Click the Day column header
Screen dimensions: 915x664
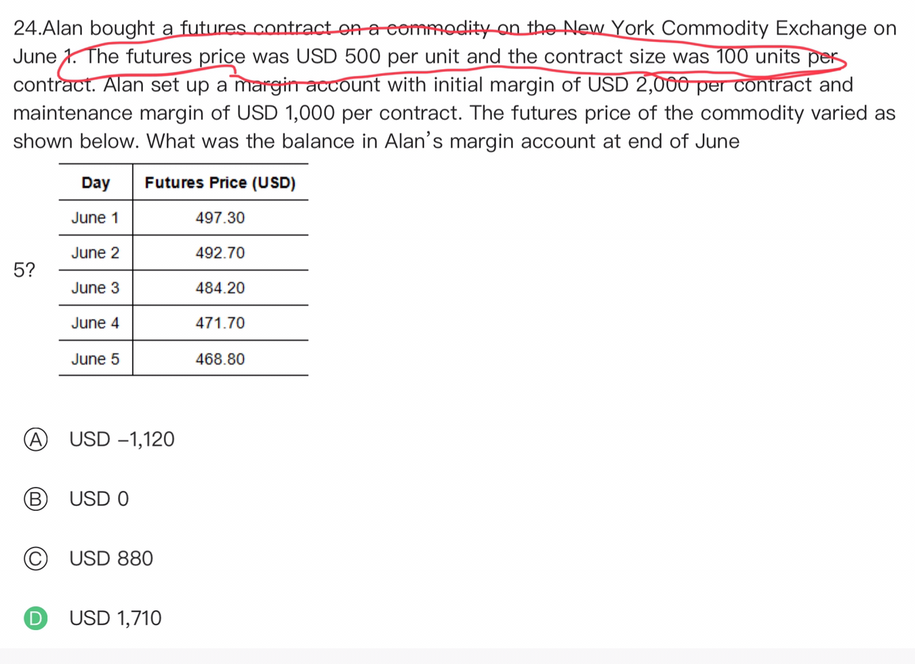(96, 183)
